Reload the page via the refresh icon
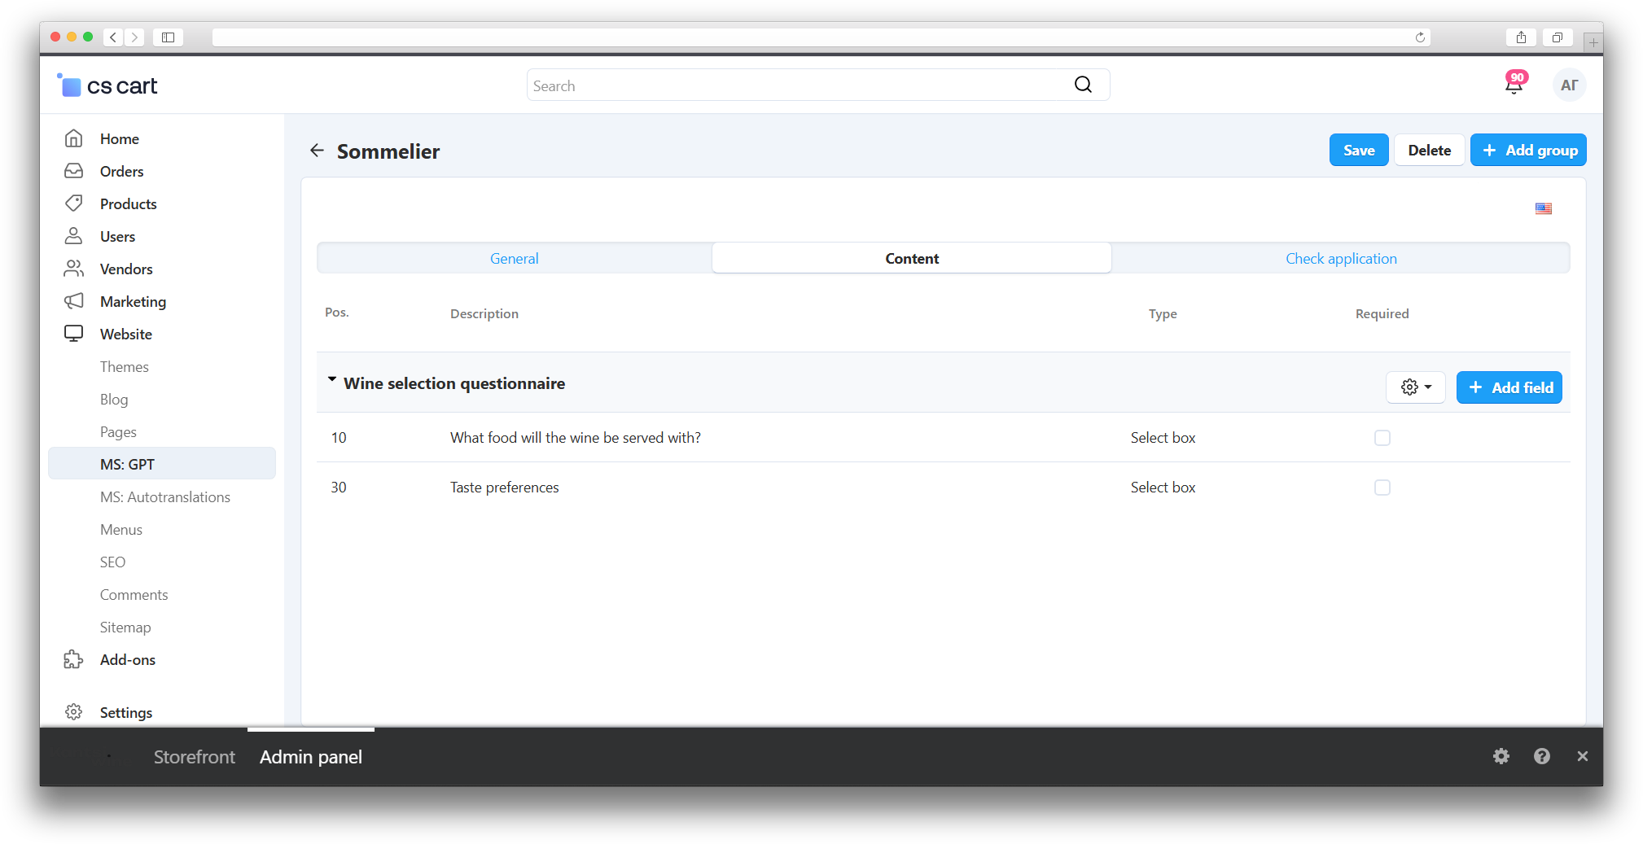Screen dimensions: 1643x844 point(1420,37)
